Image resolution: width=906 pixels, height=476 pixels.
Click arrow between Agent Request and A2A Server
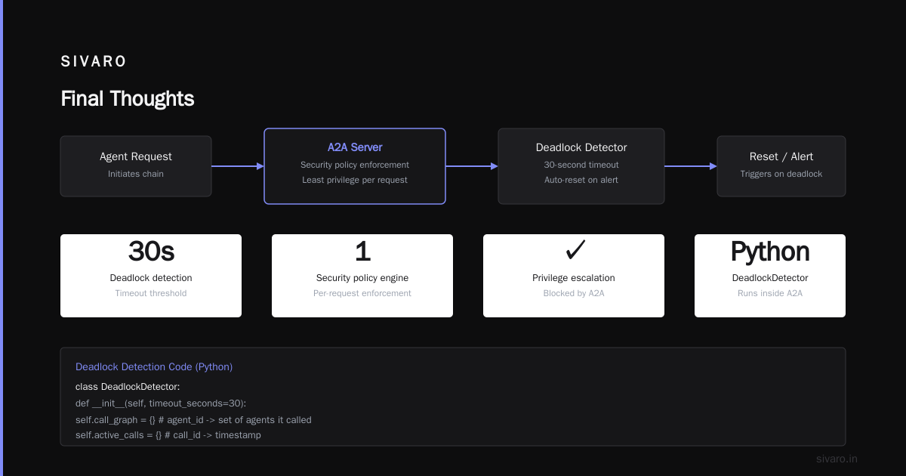pos(238,166)
